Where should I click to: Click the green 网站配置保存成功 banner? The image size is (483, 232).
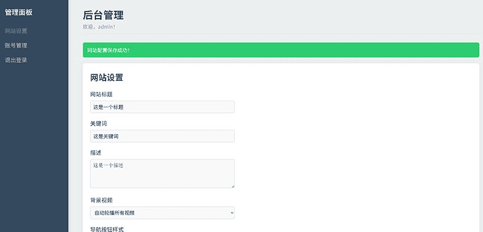[281, 50]
